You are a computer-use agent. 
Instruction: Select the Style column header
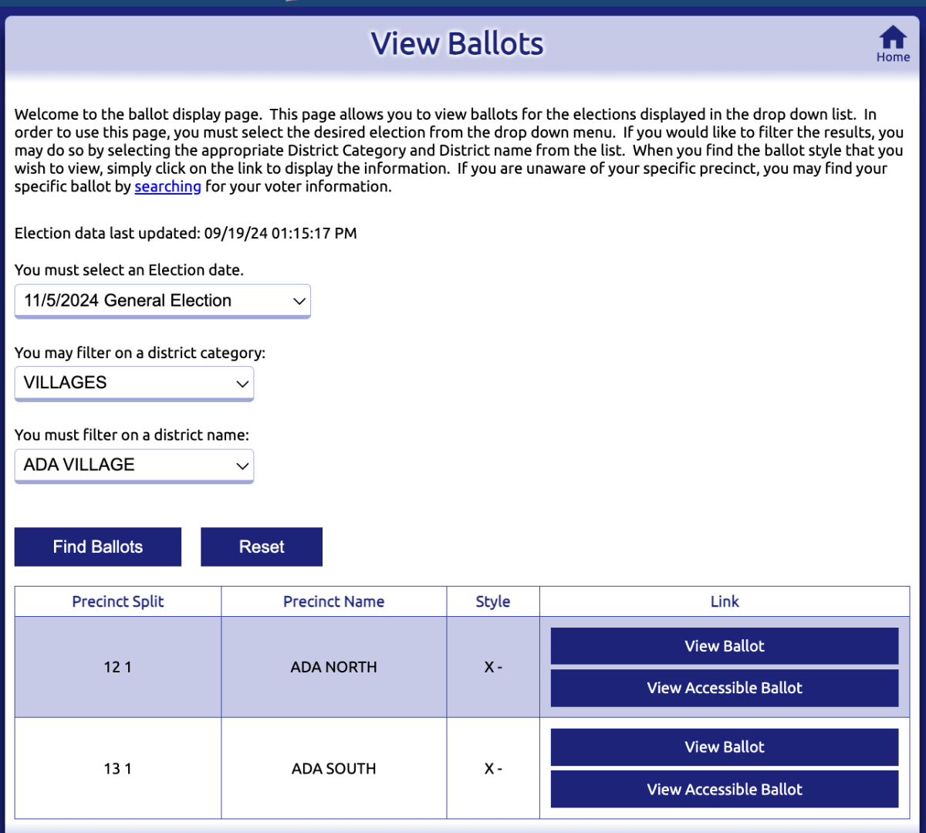coord(492,601)
